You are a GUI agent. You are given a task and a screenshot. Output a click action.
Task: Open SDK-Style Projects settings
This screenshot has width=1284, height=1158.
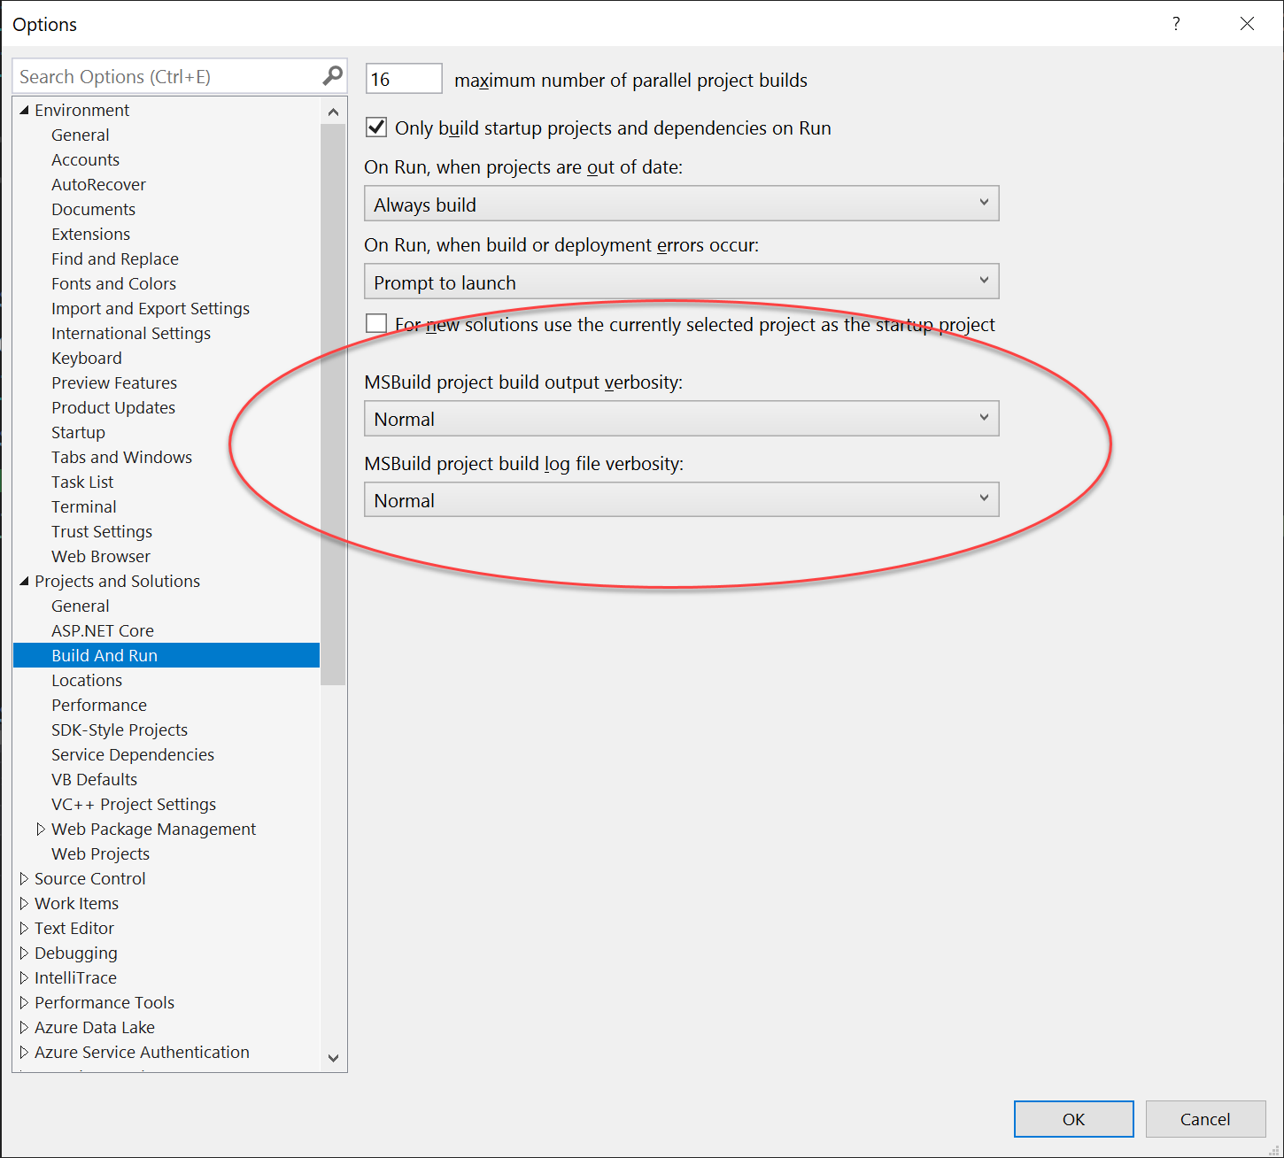point(120,730)
